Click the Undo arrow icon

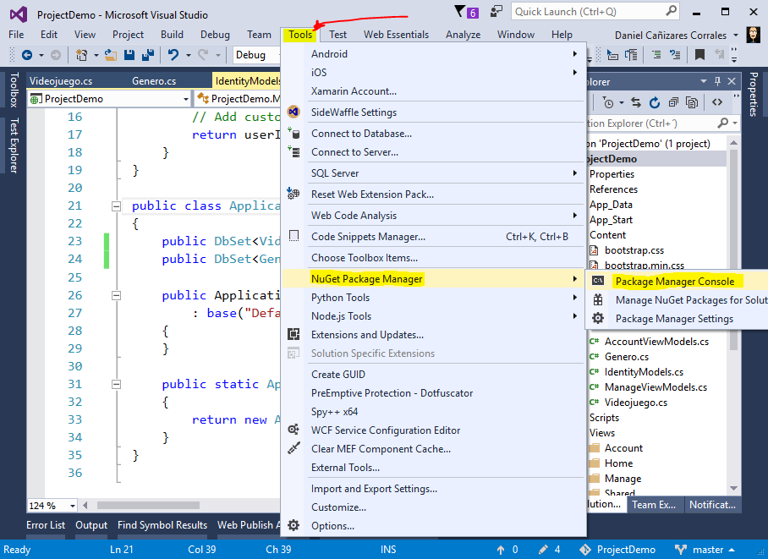click(173, 55)
